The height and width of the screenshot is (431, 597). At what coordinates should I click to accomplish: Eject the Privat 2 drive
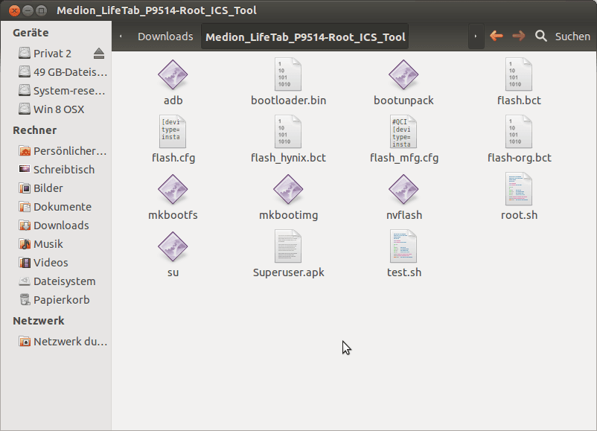(99, 54)
